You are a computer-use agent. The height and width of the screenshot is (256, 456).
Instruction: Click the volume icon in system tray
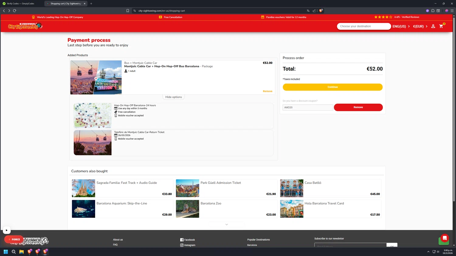coord(438,252)
